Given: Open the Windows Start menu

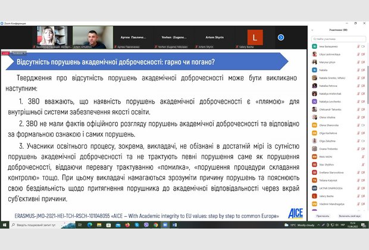Looking at the screenshot, I should click(4, 225).
